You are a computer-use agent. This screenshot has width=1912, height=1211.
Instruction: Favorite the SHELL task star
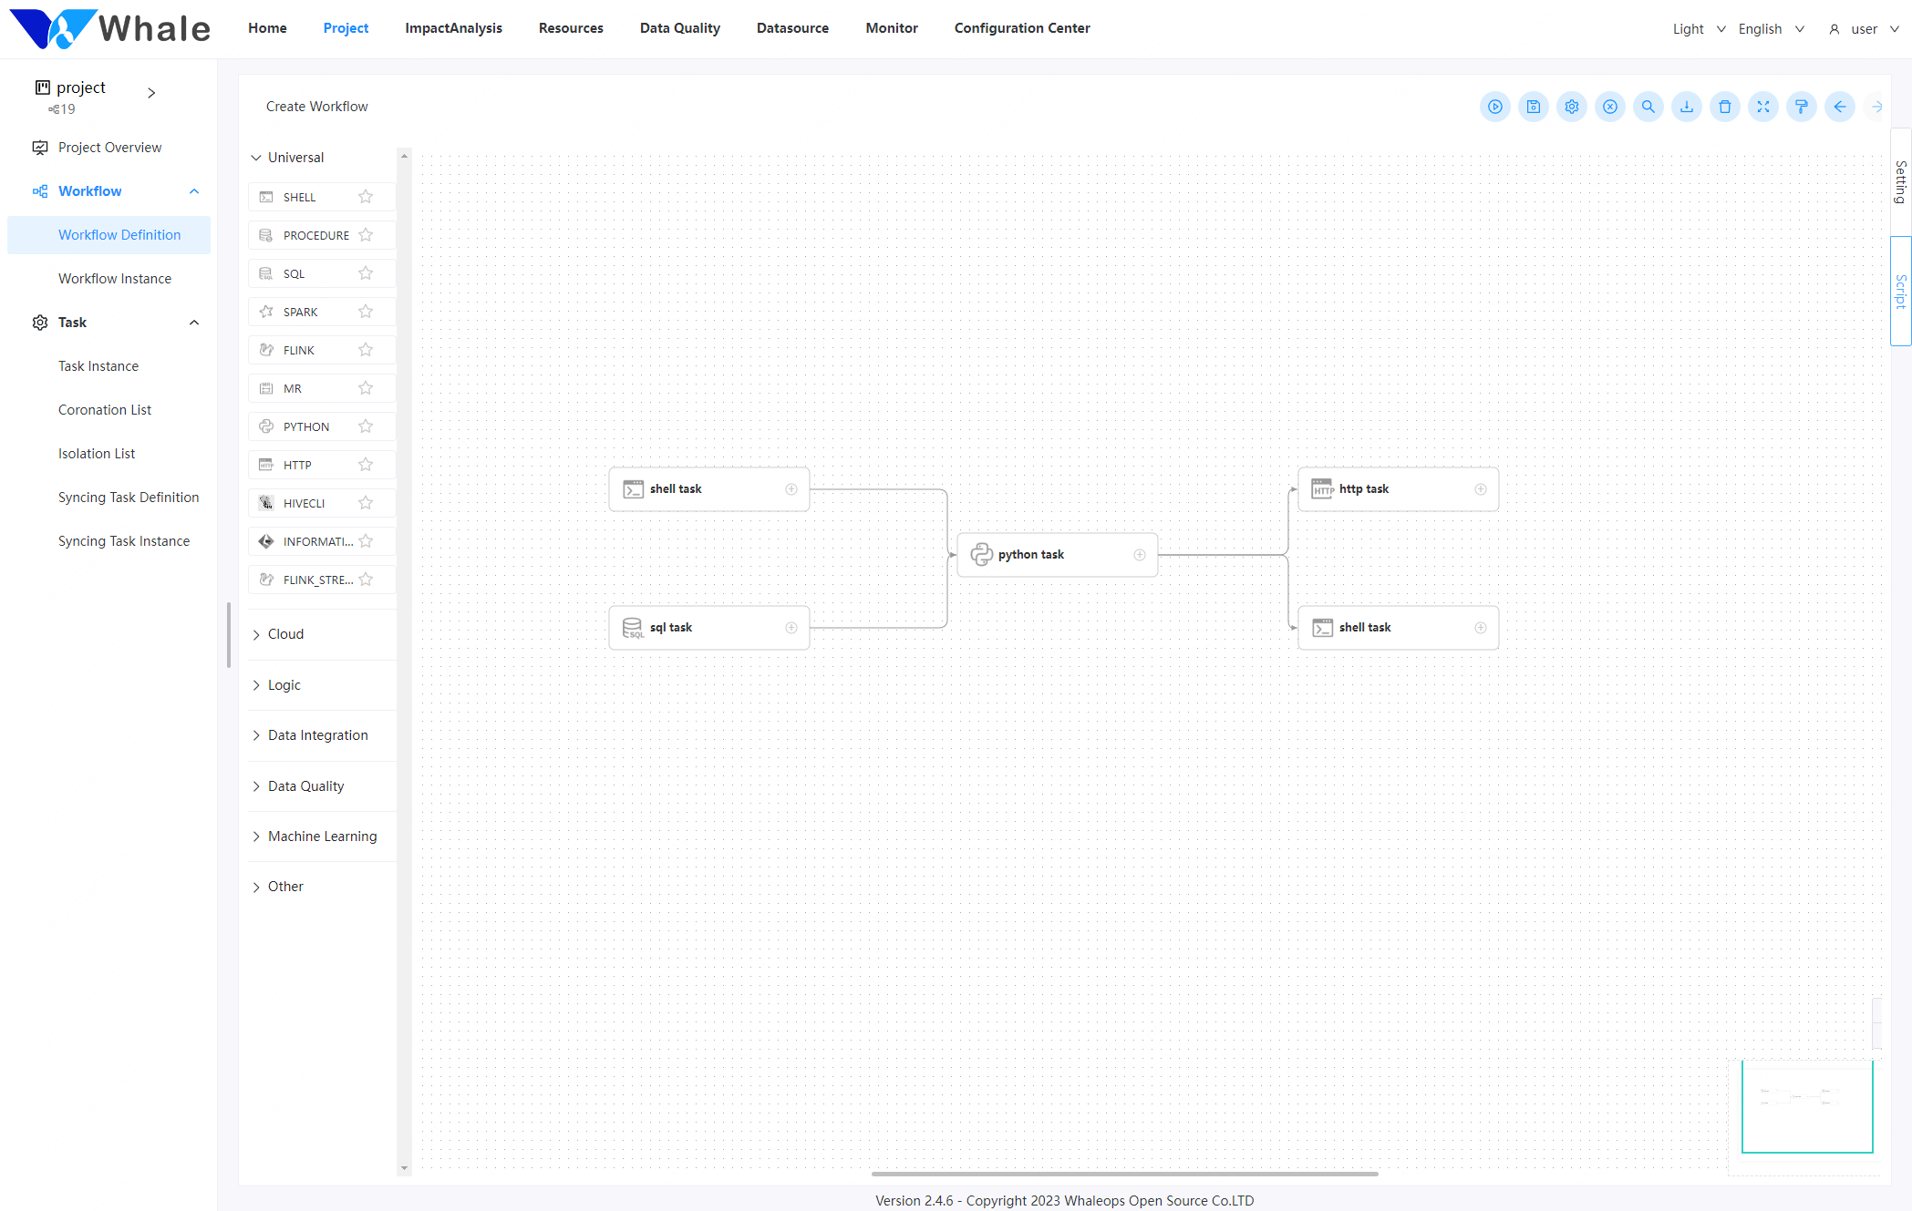[x=366, y=197]
